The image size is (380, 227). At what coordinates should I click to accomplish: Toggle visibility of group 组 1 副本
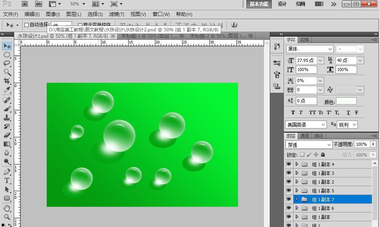pos(289,217)
